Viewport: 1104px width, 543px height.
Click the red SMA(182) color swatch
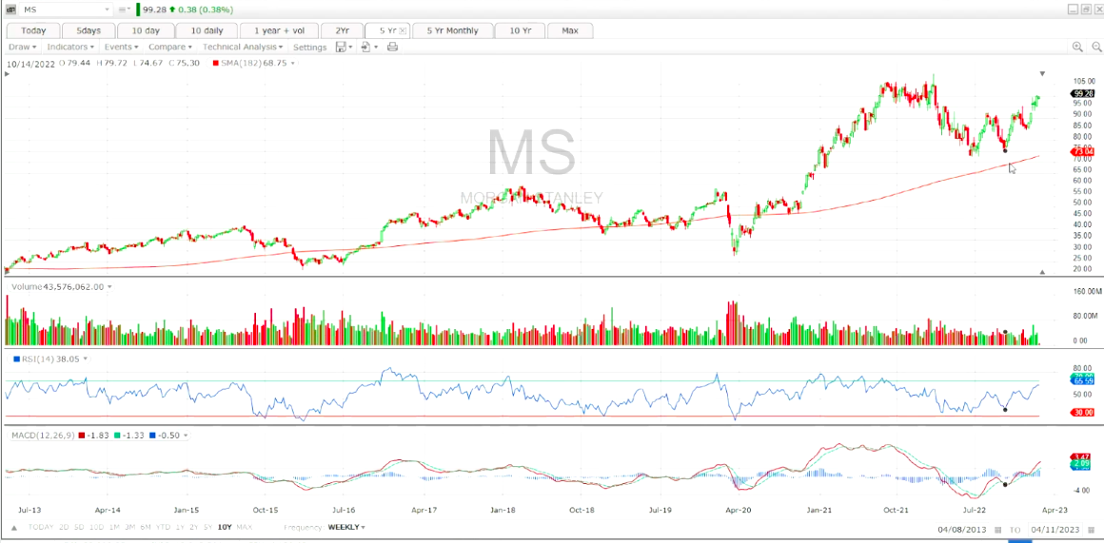coord(215,64)
